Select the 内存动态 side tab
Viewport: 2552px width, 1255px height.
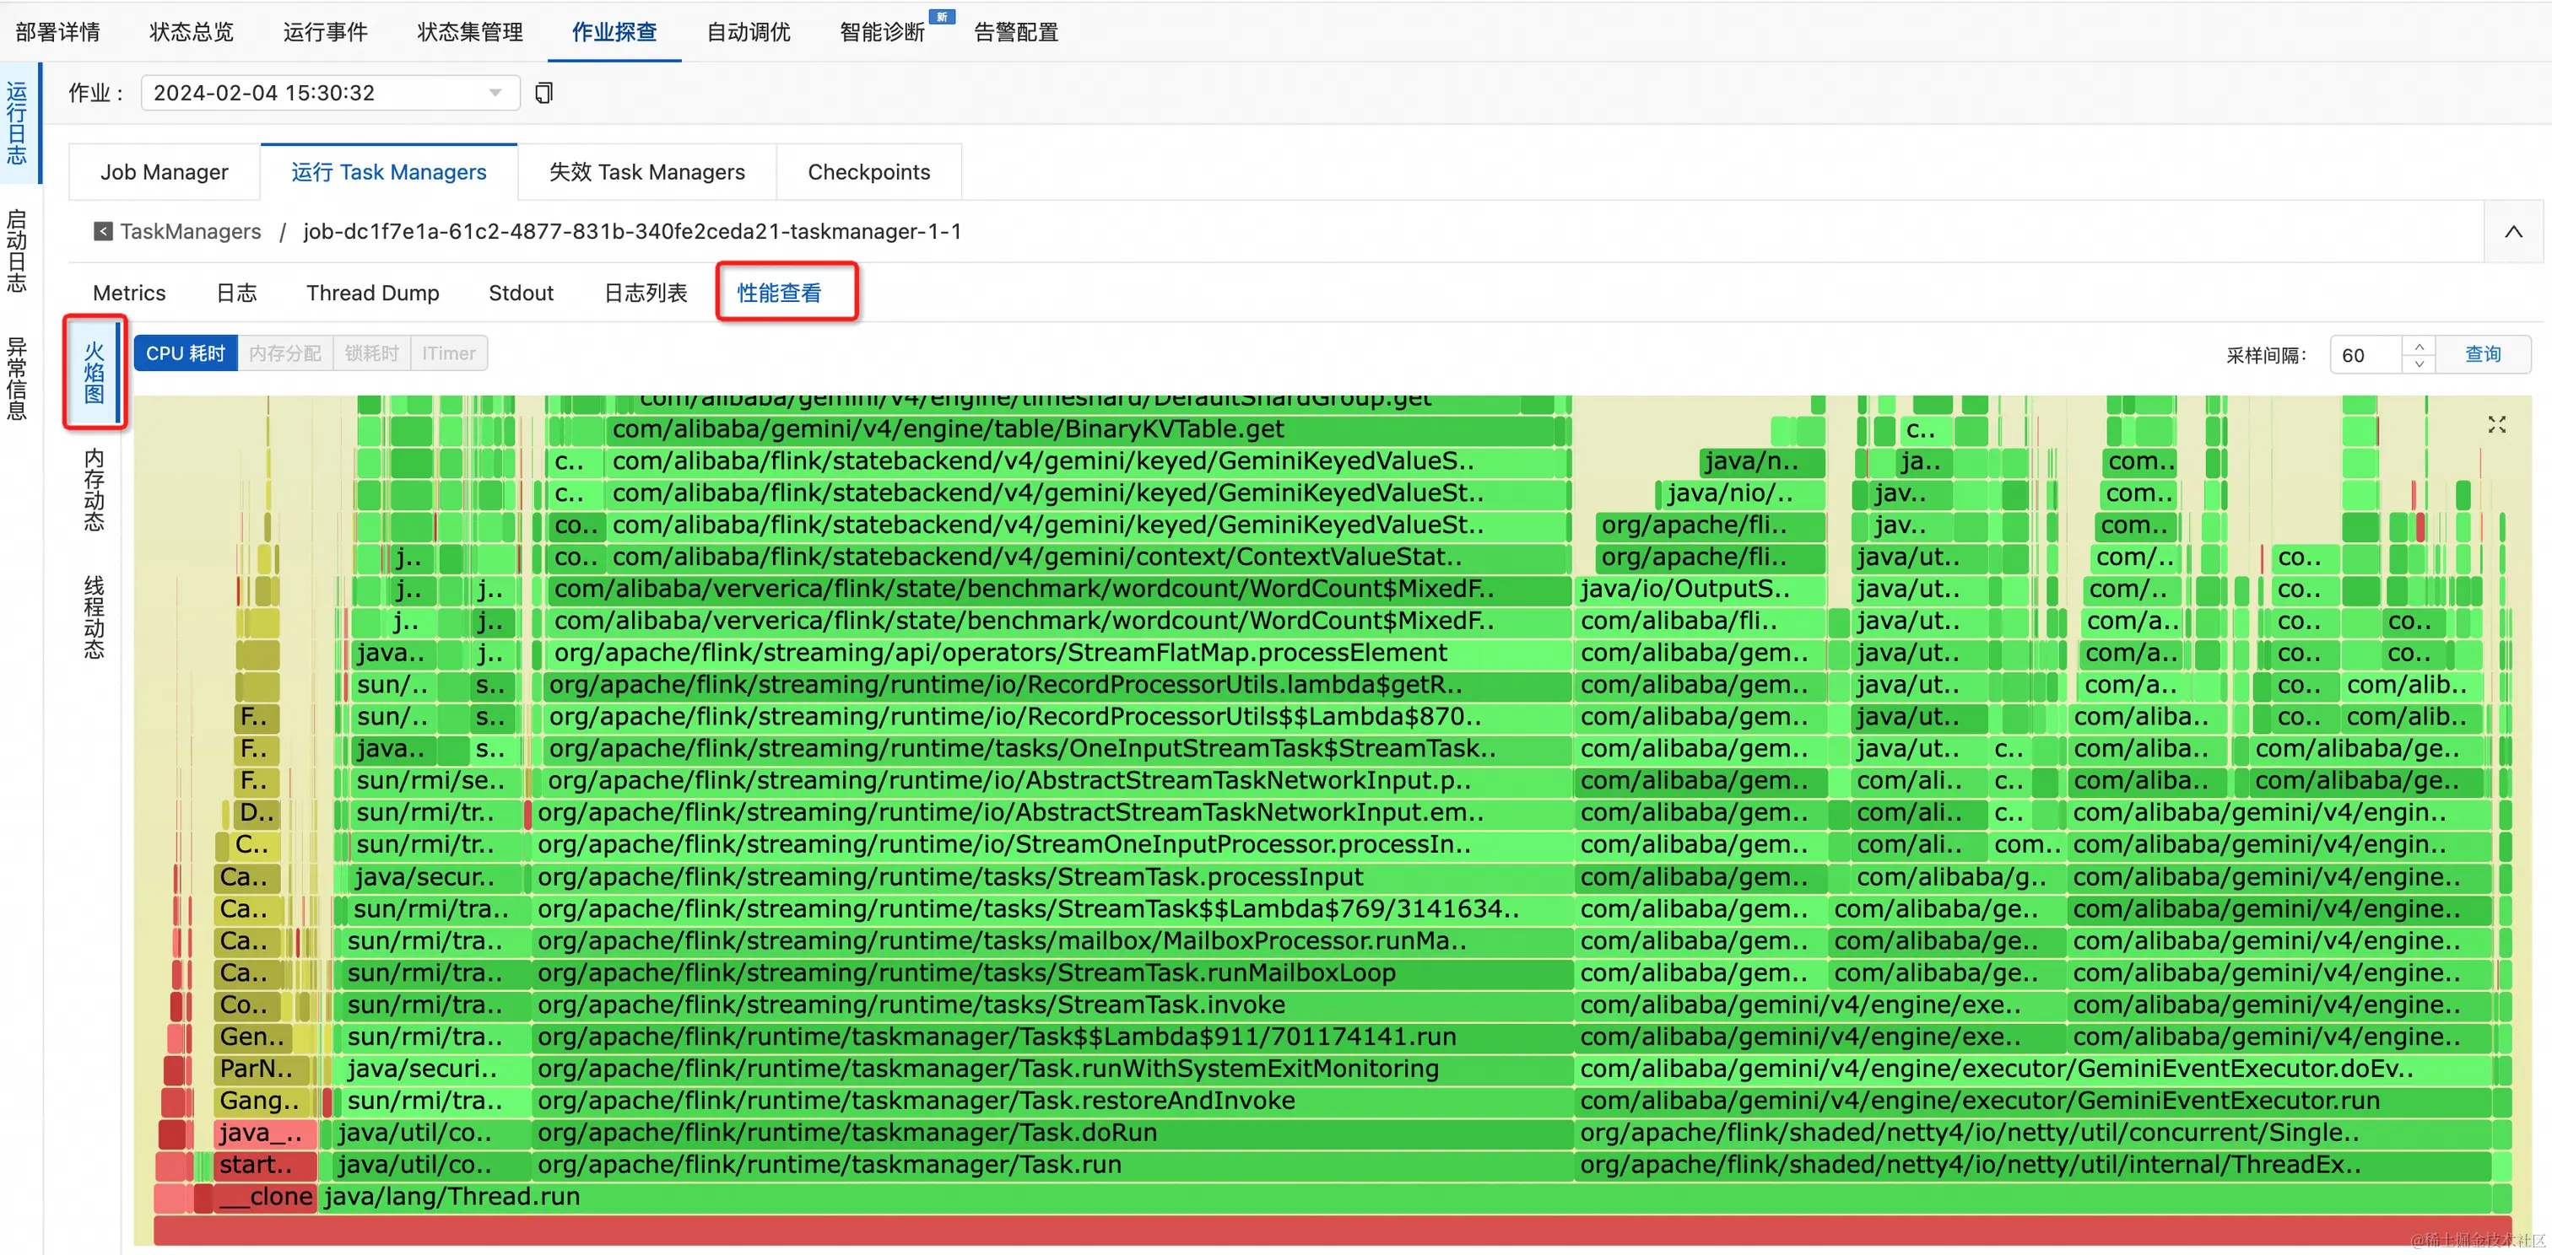click(x=95, y=489)
